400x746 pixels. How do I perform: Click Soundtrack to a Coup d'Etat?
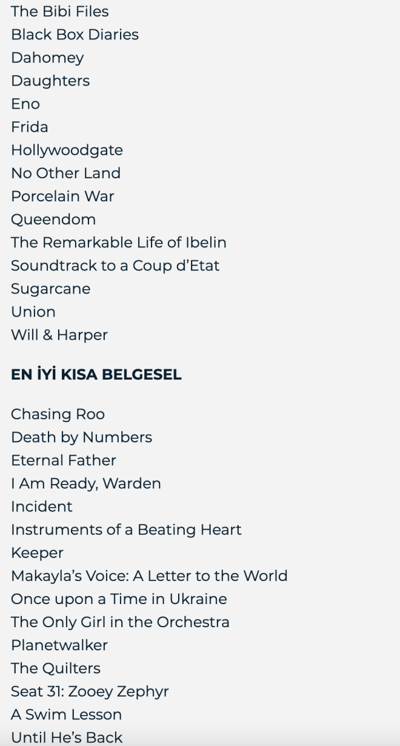click(x=115, y=265)
